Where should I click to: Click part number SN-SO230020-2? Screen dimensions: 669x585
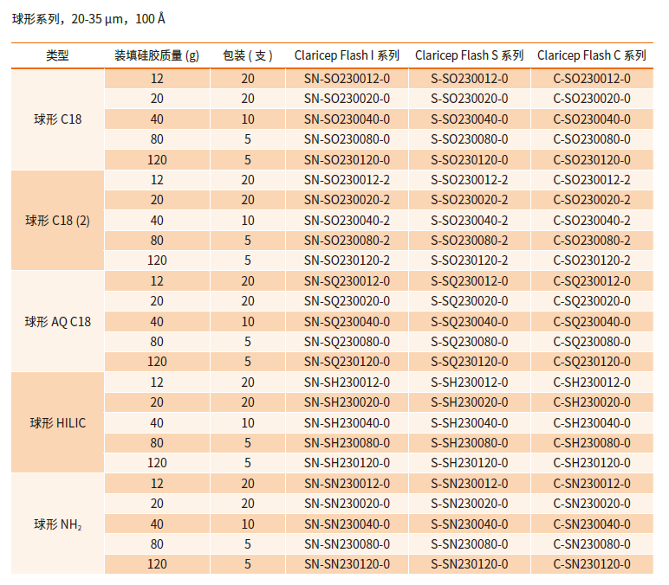point(347,200)
